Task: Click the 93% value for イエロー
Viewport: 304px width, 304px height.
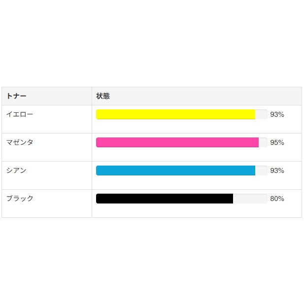Action: [277, 114]
